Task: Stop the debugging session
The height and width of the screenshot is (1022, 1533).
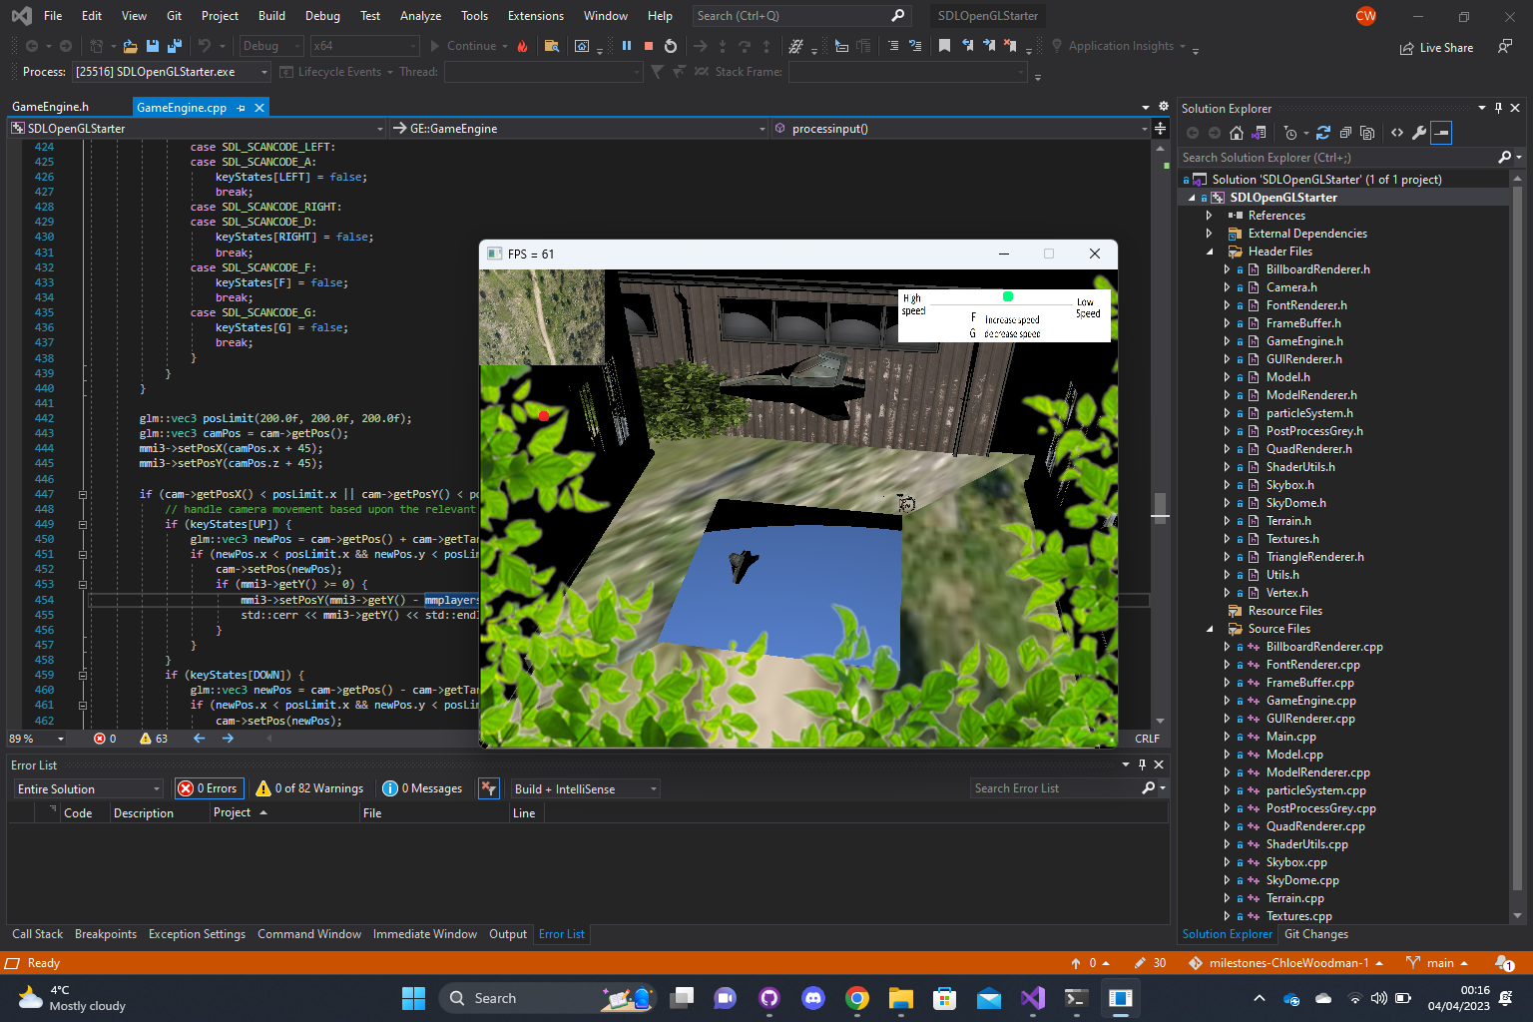Action: click(648, 46)
